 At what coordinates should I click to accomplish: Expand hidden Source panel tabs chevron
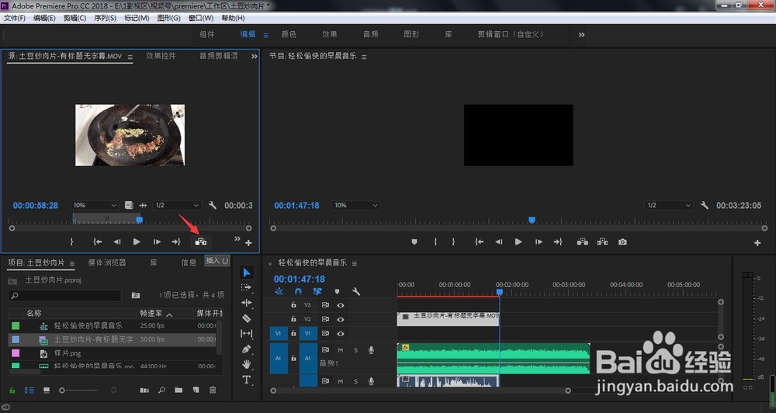pyautogui.click(x=255, y=57)
